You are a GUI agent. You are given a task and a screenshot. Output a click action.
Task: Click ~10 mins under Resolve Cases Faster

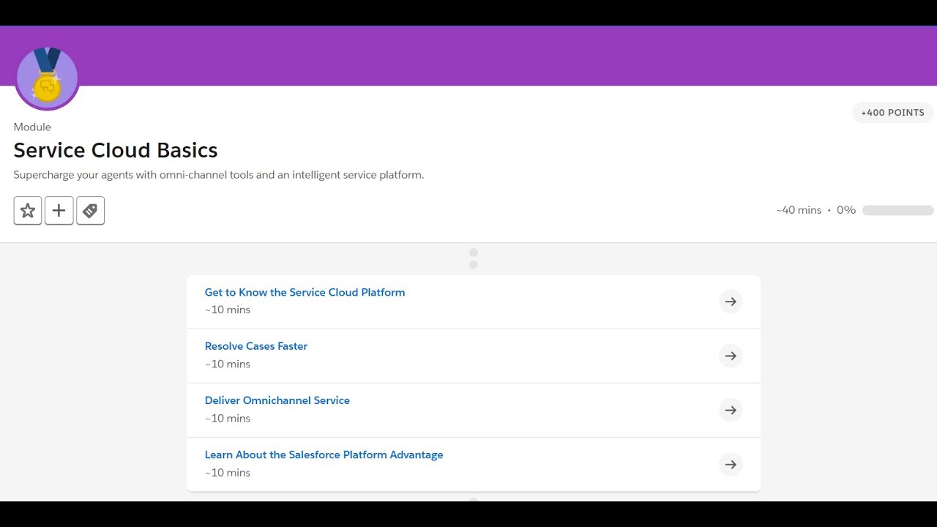[228, 364]
